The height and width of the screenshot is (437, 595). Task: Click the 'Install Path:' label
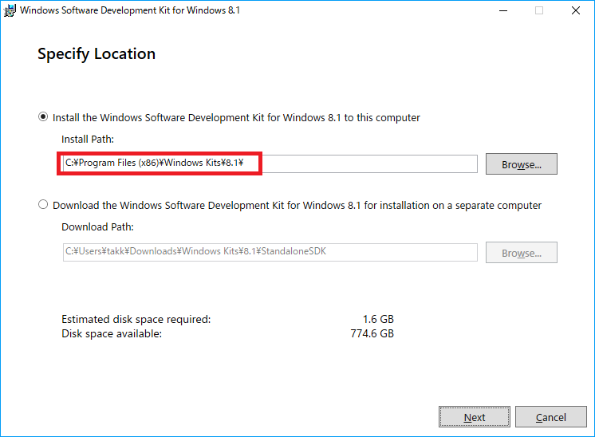click(x=88, y=140)
